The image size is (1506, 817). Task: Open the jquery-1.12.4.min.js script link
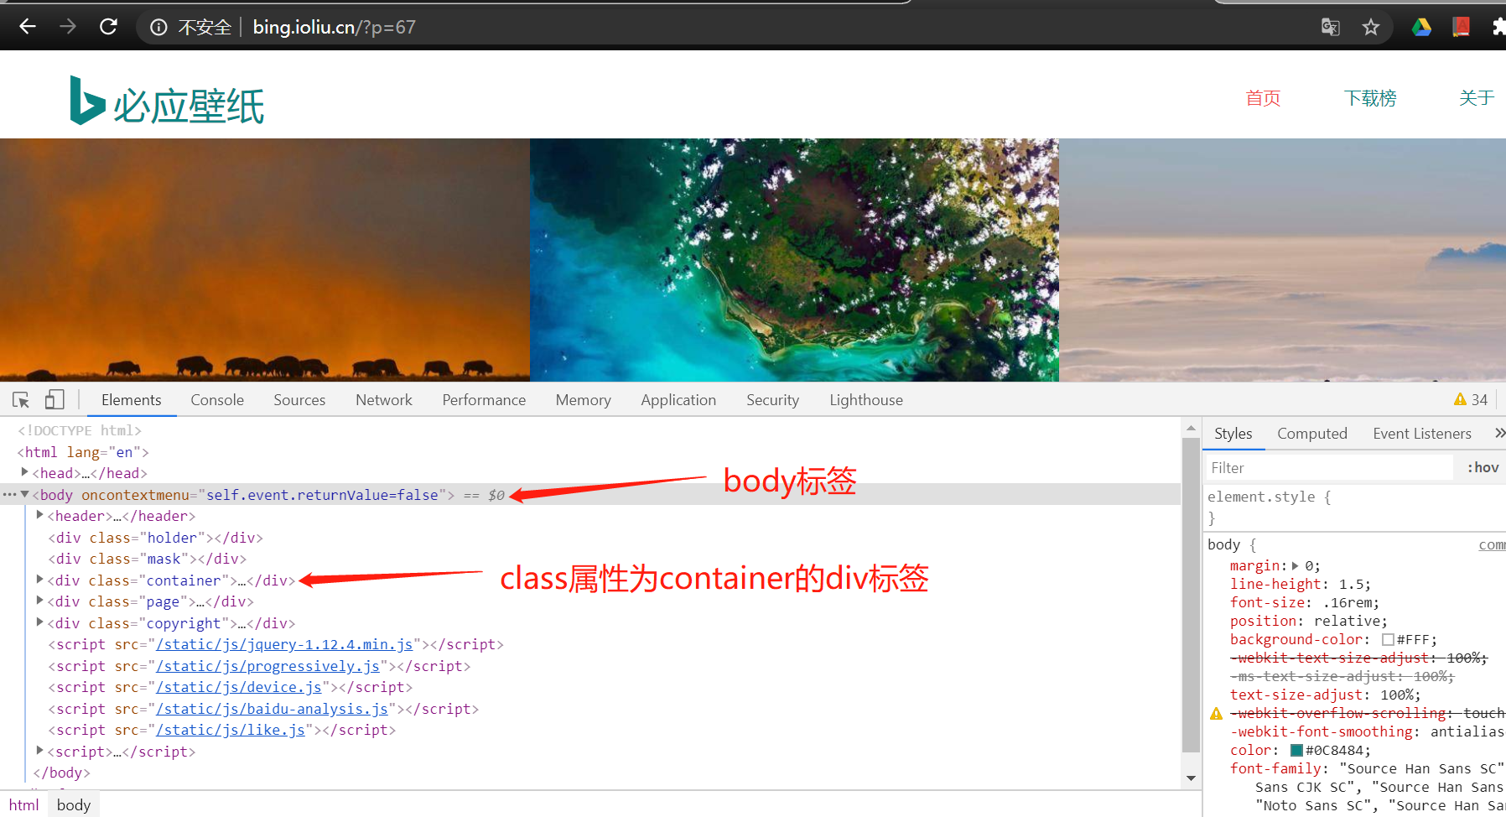tap(284, 644)
